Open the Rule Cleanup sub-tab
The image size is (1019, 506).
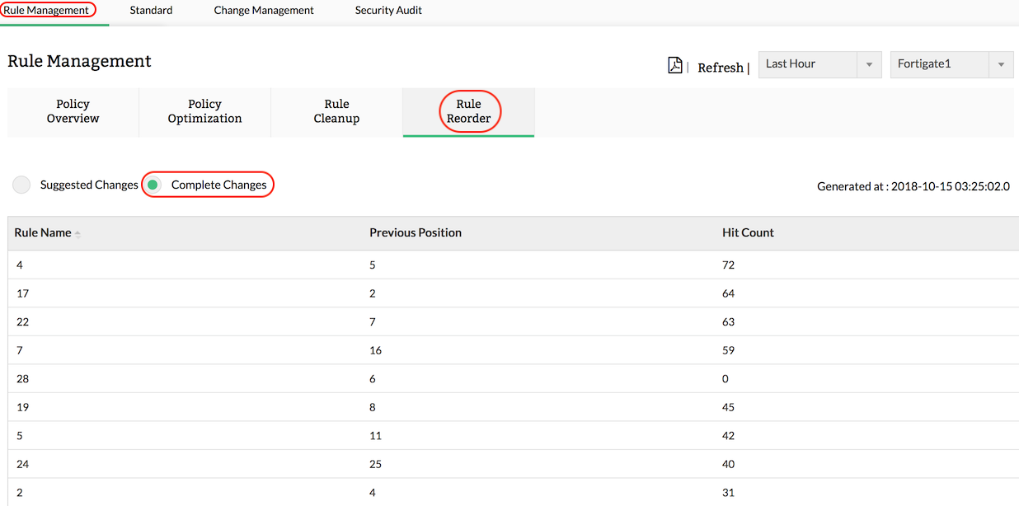336,111
